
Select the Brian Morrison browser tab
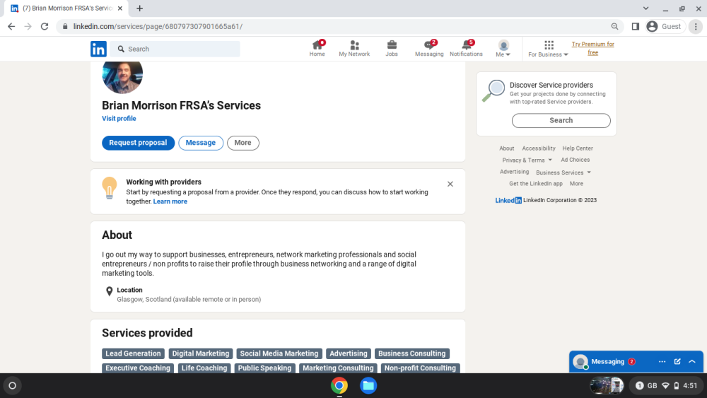(x=68, y=8)
